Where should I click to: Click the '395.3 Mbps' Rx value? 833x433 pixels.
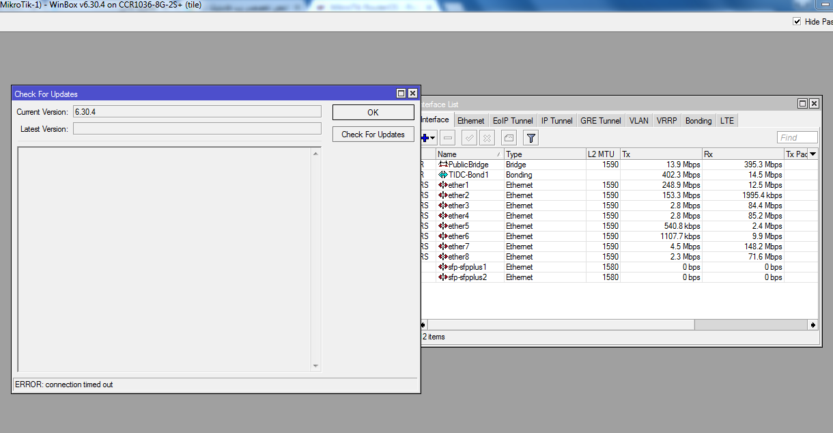763,165
